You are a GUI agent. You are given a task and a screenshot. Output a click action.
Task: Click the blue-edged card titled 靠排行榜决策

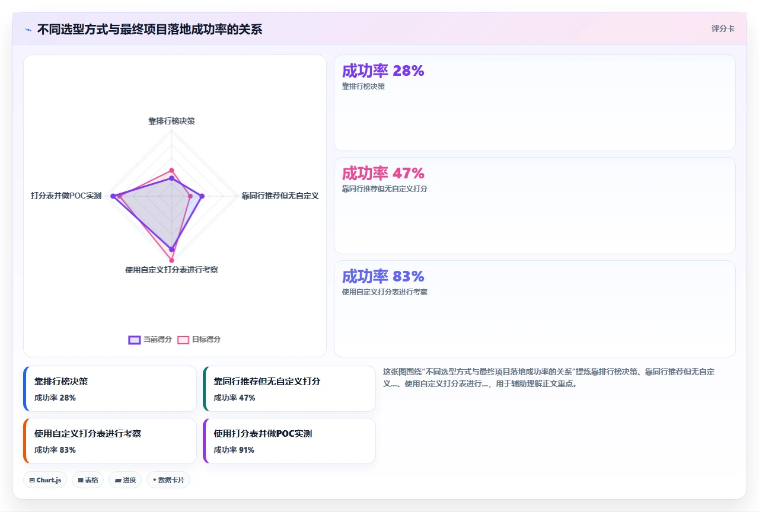click(110, 389)
